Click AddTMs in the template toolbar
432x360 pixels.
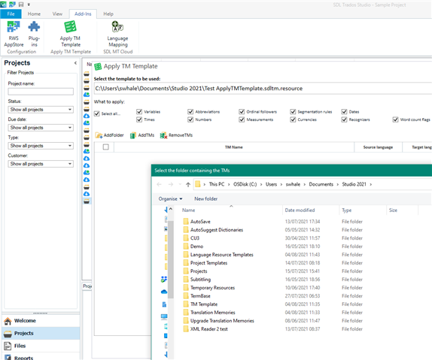pyautogui.click(x=142, y=135)
